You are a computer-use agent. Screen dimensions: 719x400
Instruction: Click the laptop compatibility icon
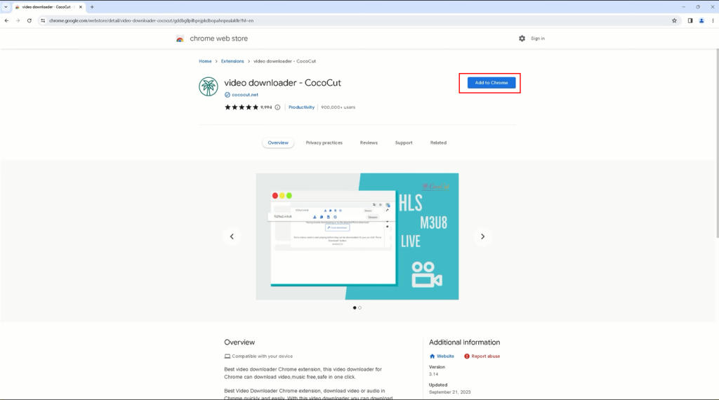[x=227, y=356]
